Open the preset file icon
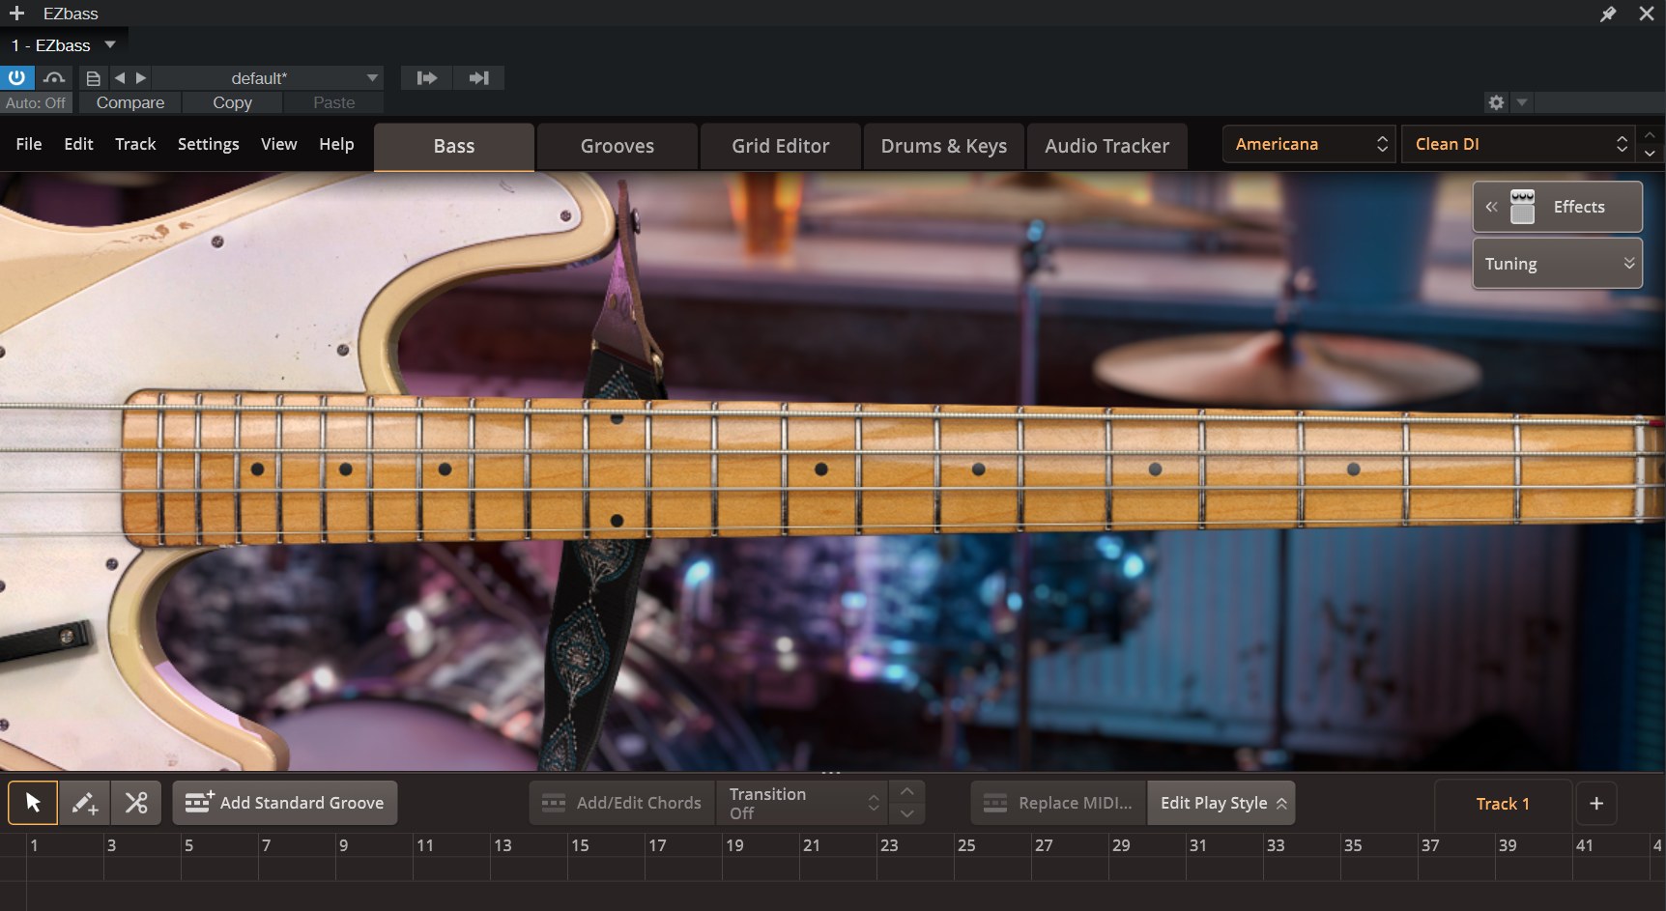 pos(93,78)
